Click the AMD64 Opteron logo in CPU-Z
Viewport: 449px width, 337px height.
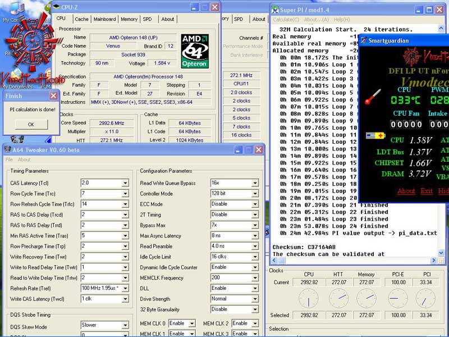(195, 51)
